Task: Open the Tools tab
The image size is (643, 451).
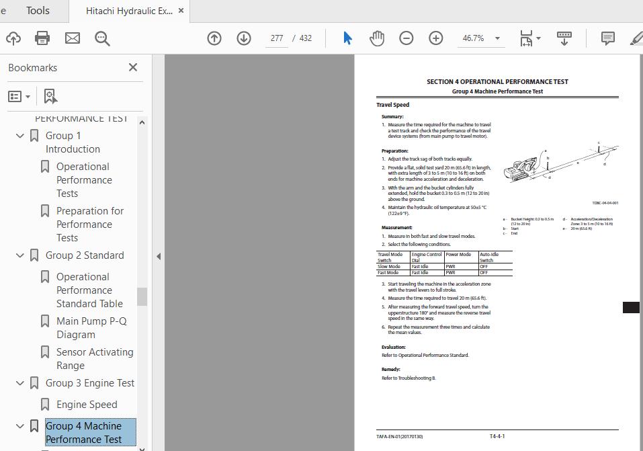Action: tap(38, 11)
